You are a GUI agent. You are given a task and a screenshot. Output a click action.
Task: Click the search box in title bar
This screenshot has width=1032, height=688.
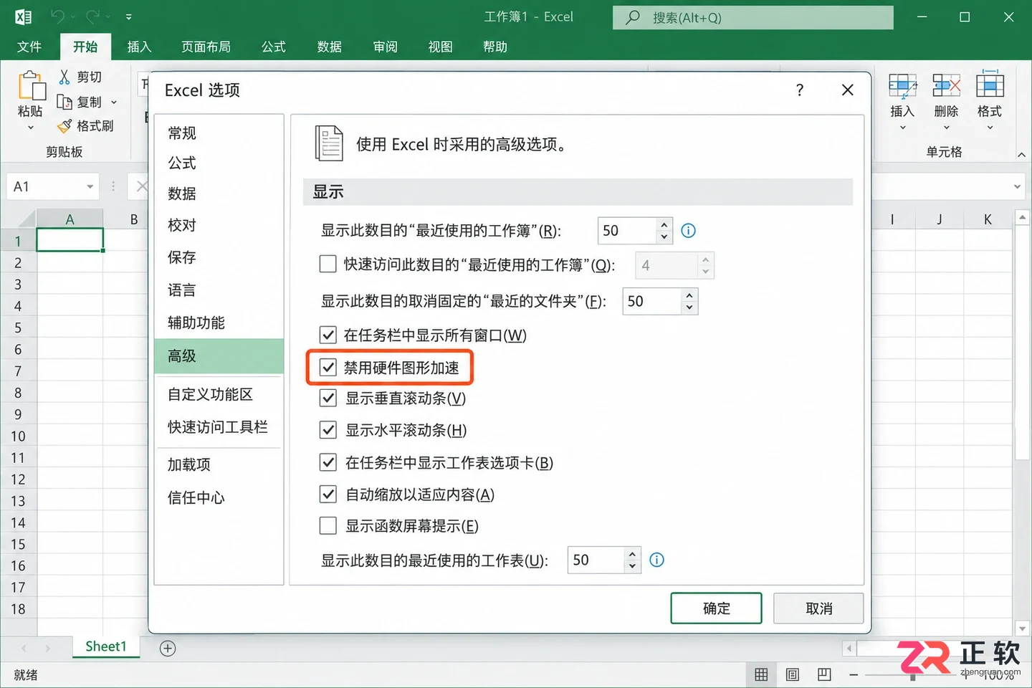coord(753,17)
